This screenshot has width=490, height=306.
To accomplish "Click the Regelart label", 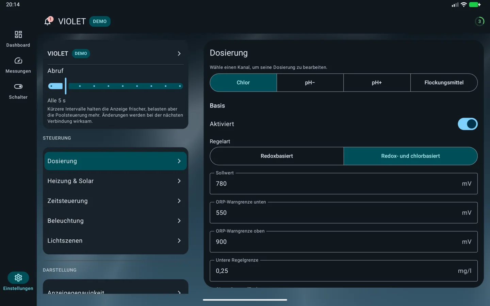I will tap(220, 141).
